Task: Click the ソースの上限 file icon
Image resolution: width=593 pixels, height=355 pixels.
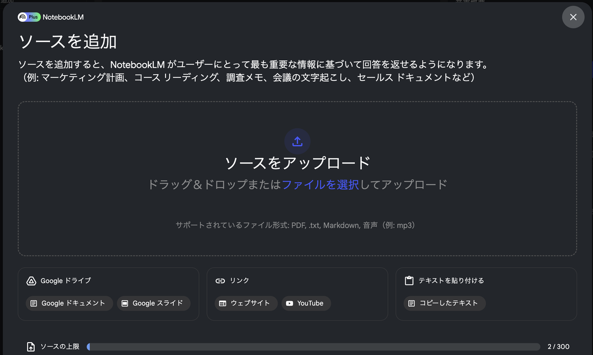Action: [x=31, y=347]
